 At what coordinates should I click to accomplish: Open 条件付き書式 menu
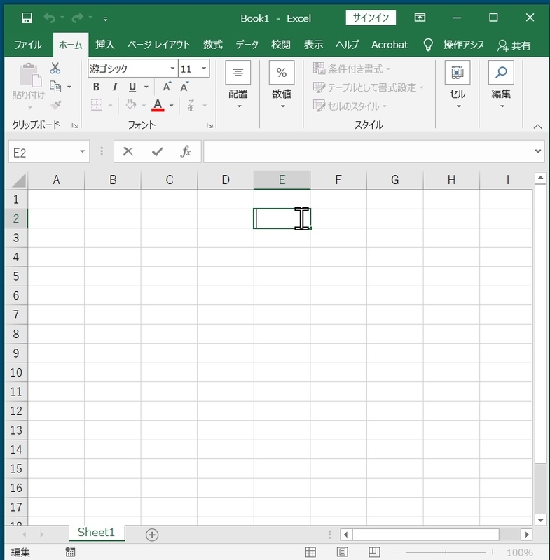pyautogui.click(x=352, y=68)
